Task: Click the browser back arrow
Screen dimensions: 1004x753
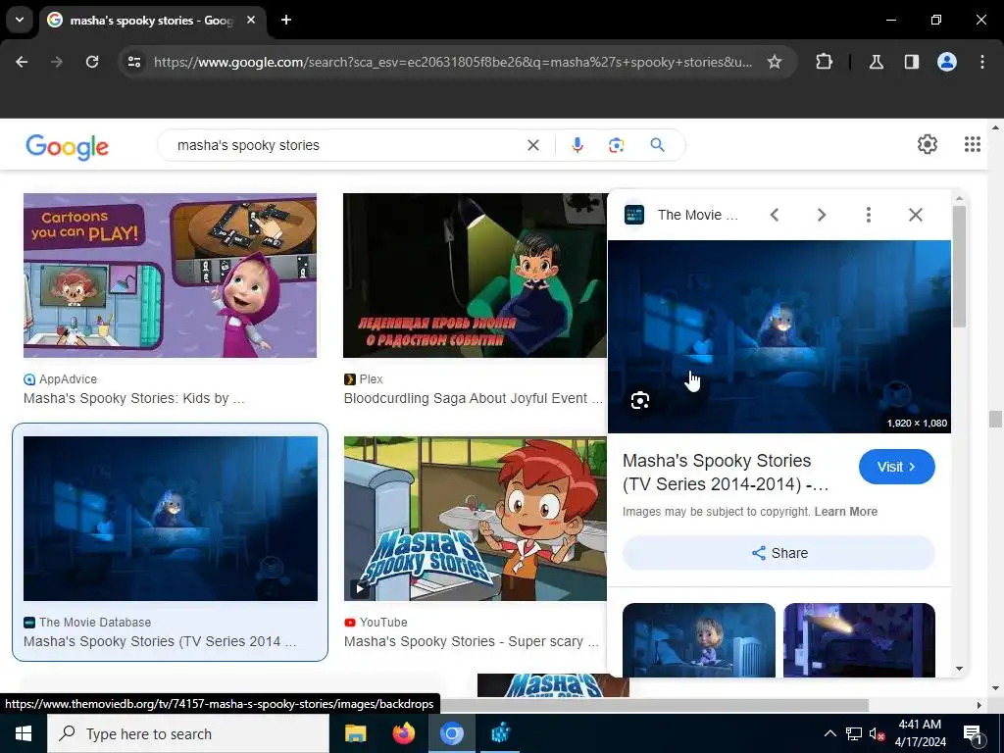Action: tap(22, 62)
